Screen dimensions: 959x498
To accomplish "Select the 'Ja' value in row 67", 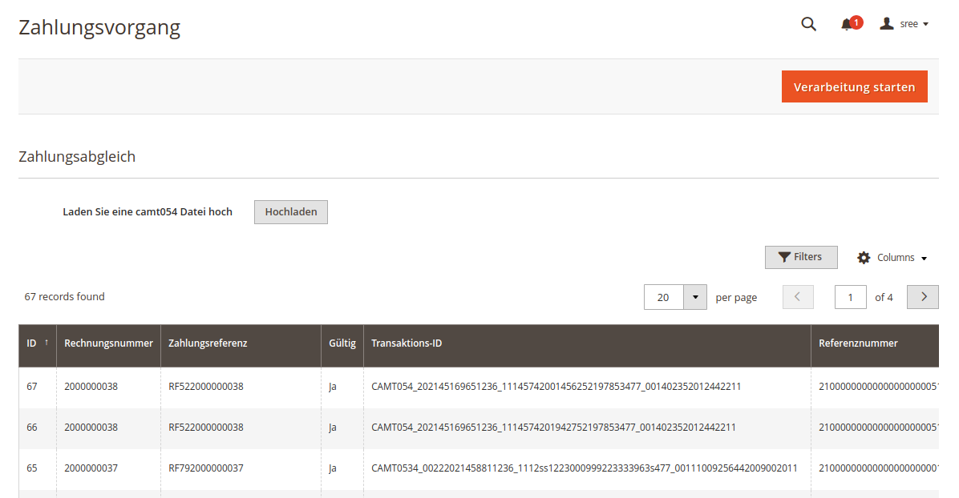I will tap(333, 386).
